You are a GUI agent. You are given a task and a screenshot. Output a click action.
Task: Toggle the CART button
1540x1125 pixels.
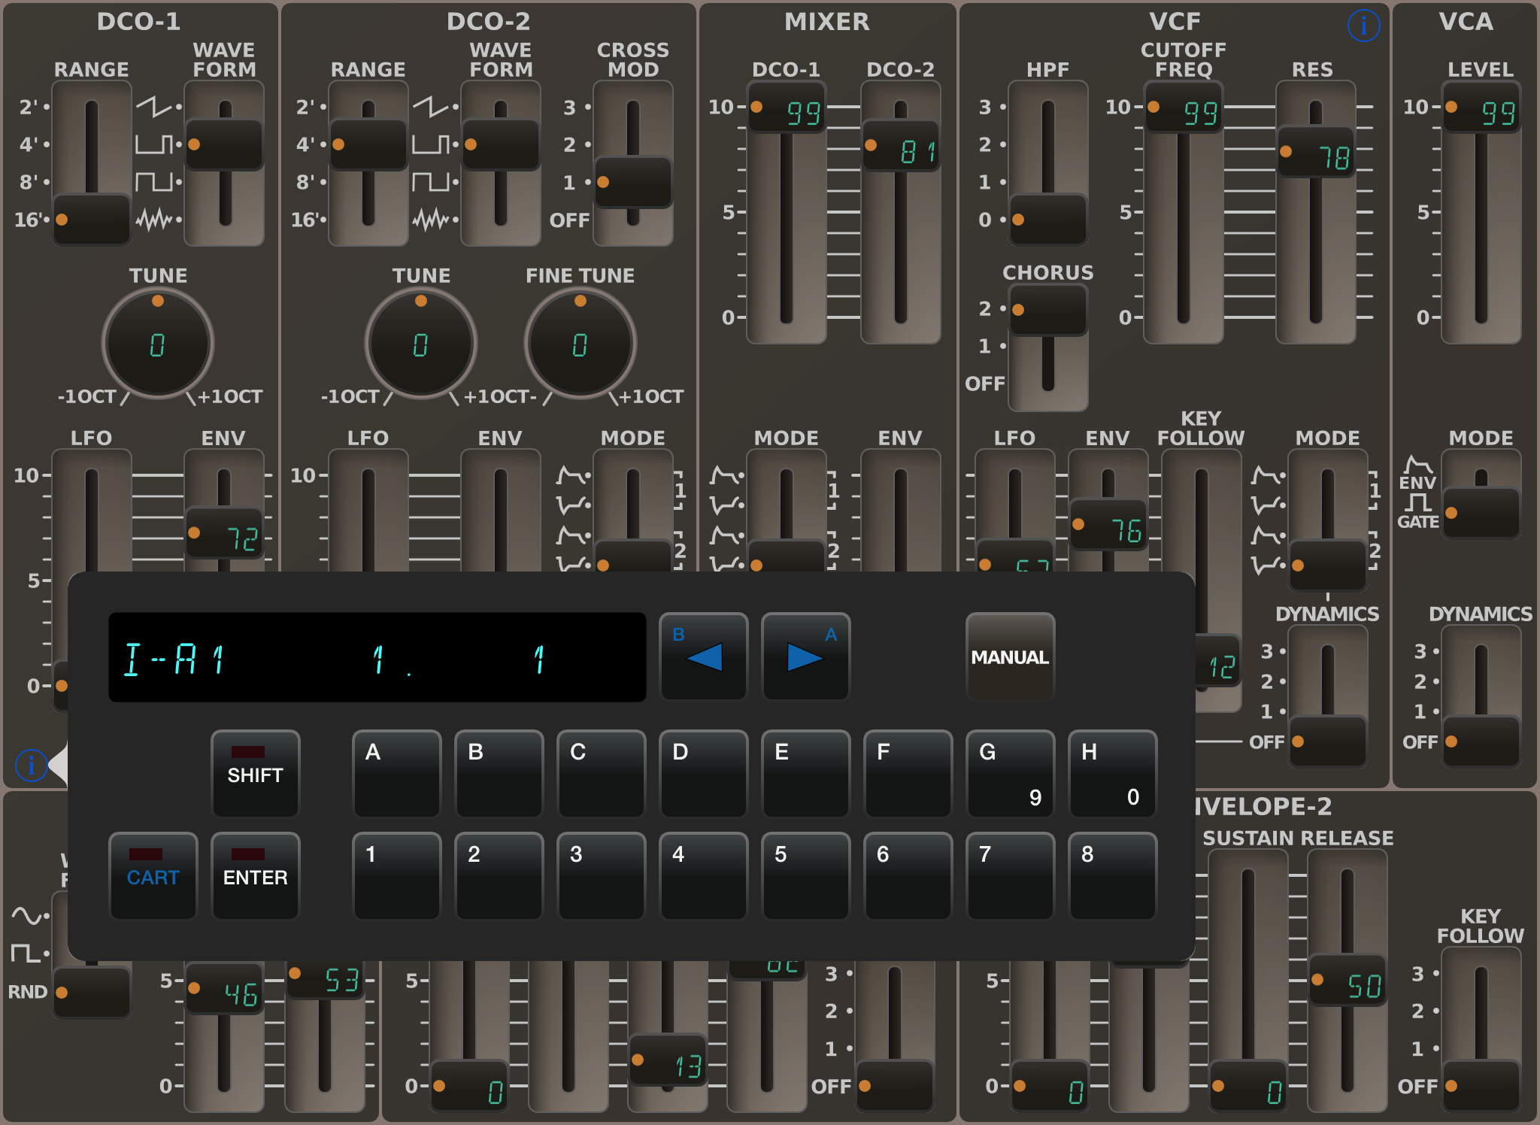(153, 875)
